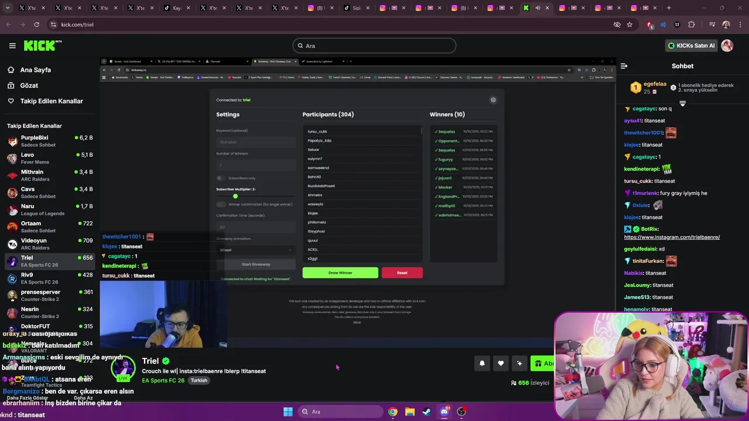Image resolution: width=749 pixels, height=421 pixels.
Task: Click Start Giveaway button in stream
Action: [x=256, y=264]
